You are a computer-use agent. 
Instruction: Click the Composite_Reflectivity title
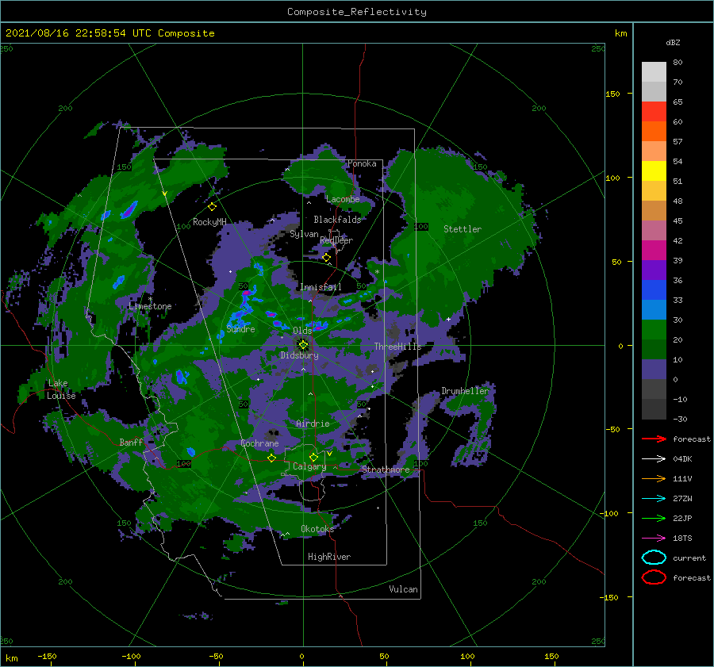[x=357, y=12]
